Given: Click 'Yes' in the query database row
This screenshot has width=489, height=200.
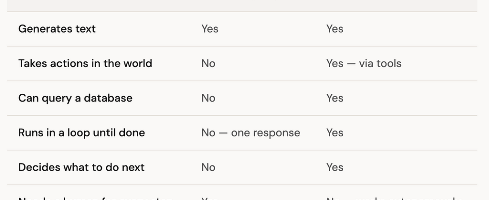Looking at the screenshot, I should (335, 98).
